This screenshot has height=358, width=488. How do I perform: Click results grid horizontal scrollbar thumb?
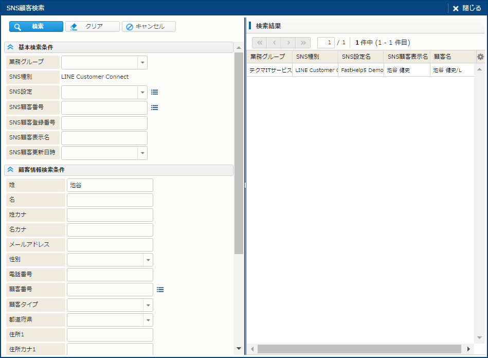(359, 349)
